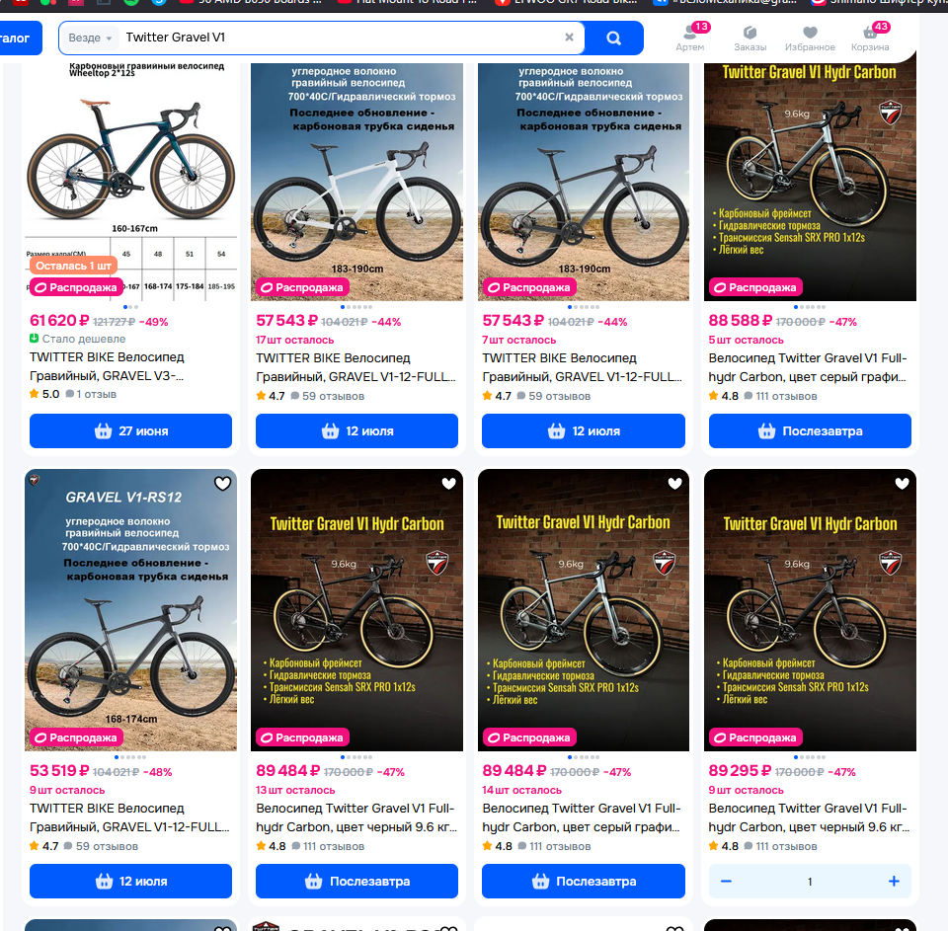
Task: Open the white gravel bike product image
Action: 356,182
